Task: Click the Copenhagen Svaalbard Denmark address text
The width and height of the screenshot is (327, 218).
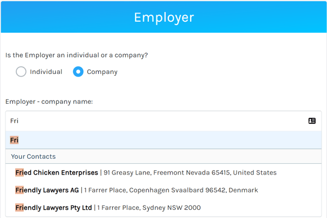Action: [x=171, y=190]
